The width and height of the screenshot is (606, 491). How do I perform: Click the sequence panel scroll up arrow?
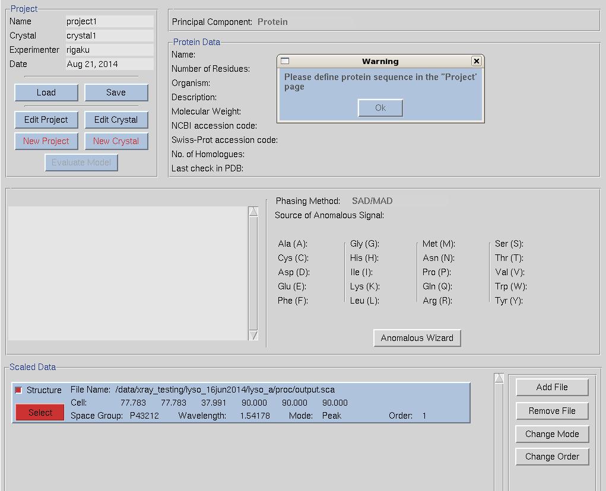(253, 212)
